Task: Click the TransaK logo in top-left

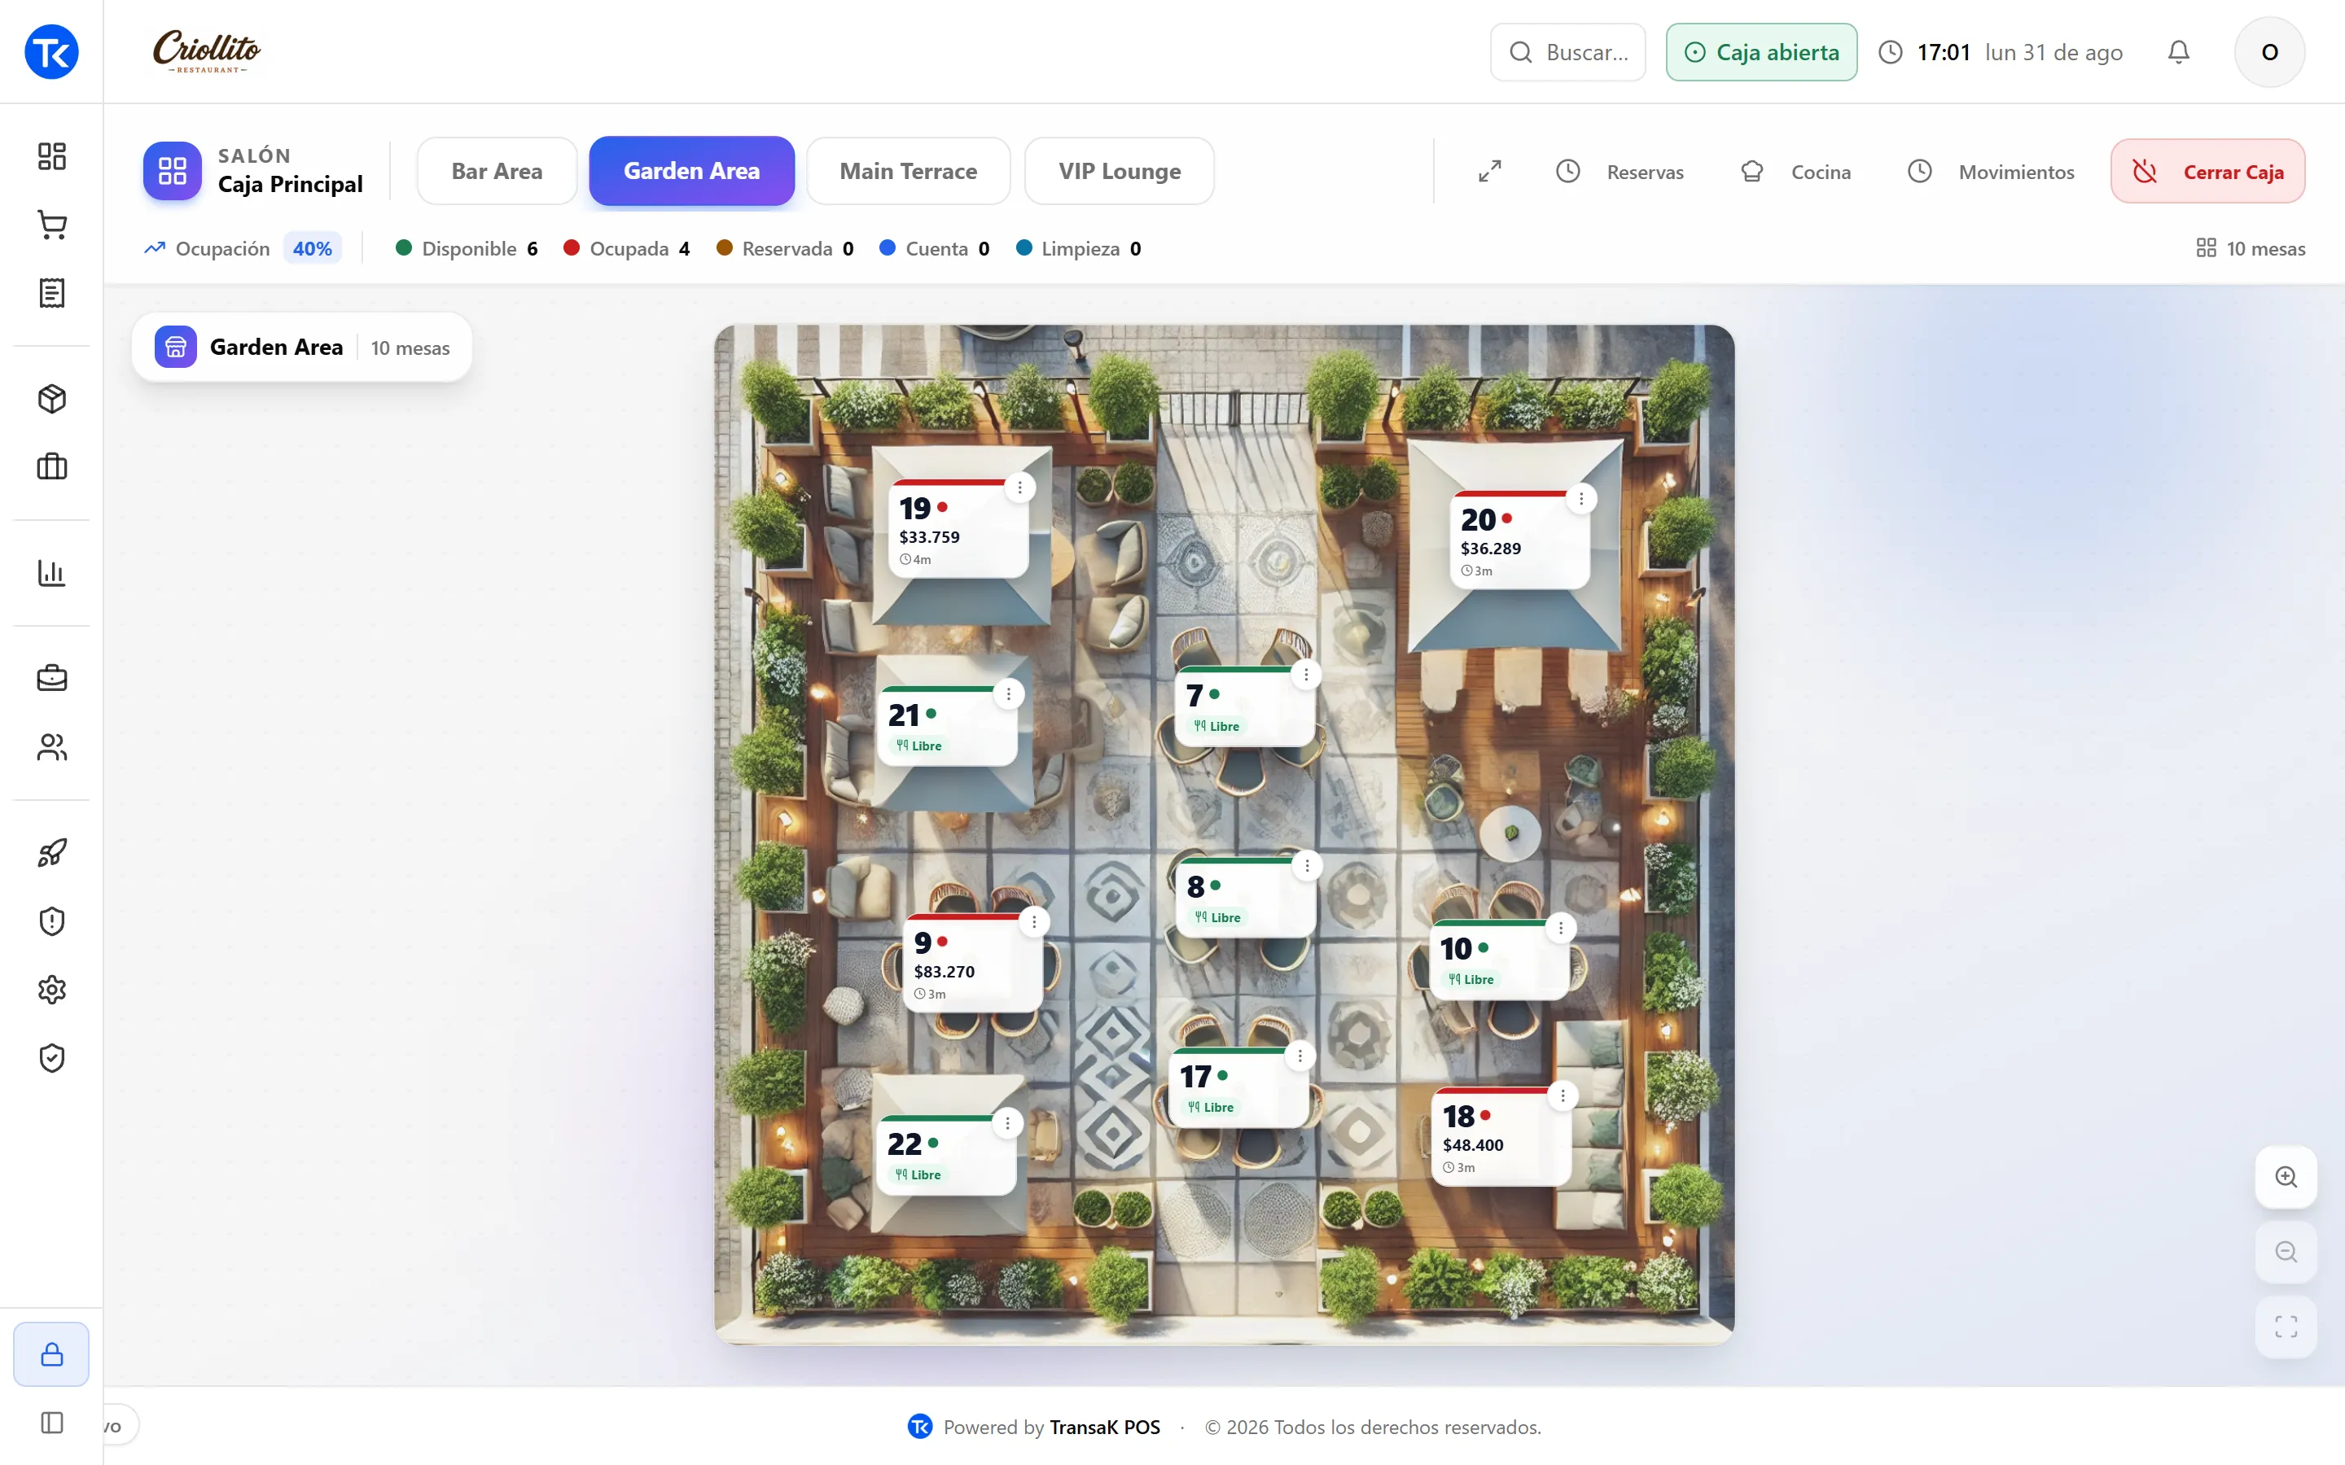Action: [51, 52]
